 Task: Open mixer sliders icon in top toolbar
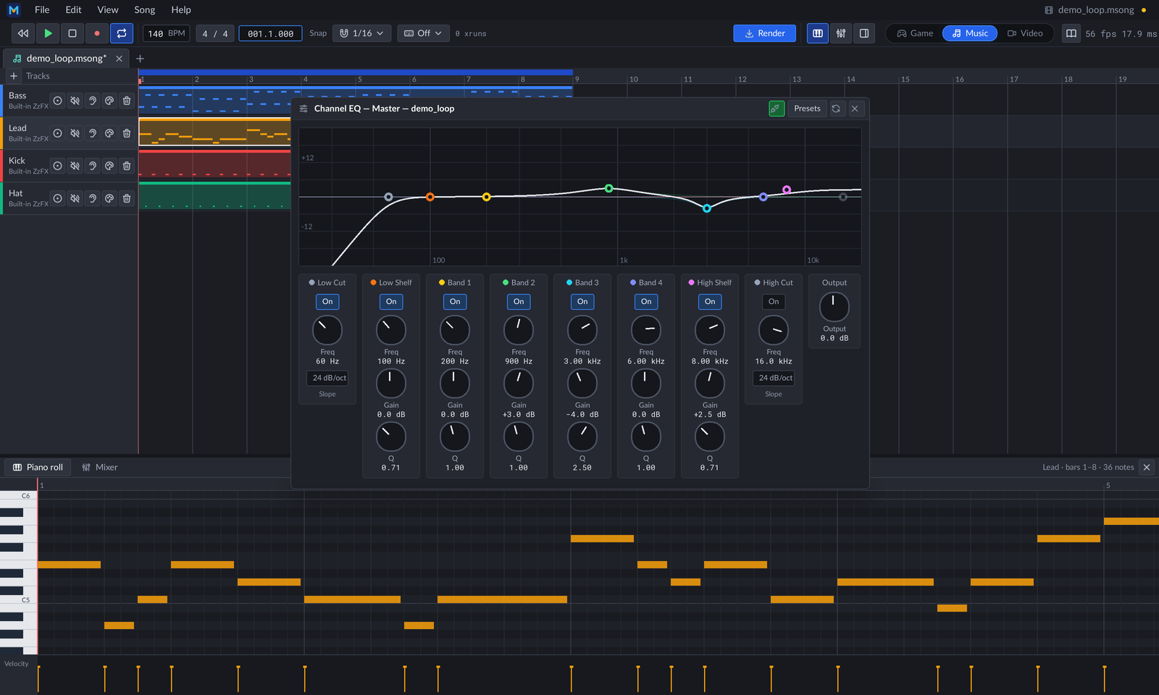(x=841, y=33)
